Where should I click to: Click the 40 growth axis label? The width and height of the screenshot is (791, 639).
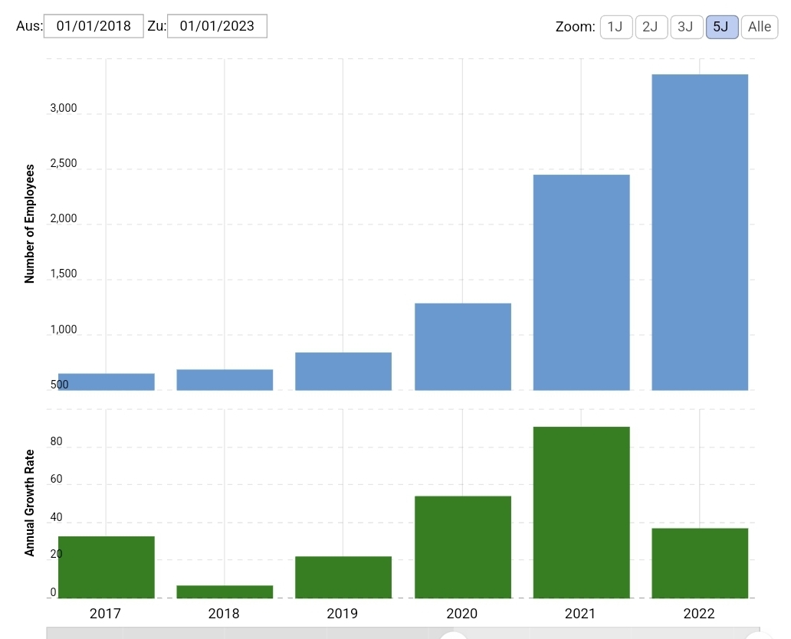click(56, 517)
